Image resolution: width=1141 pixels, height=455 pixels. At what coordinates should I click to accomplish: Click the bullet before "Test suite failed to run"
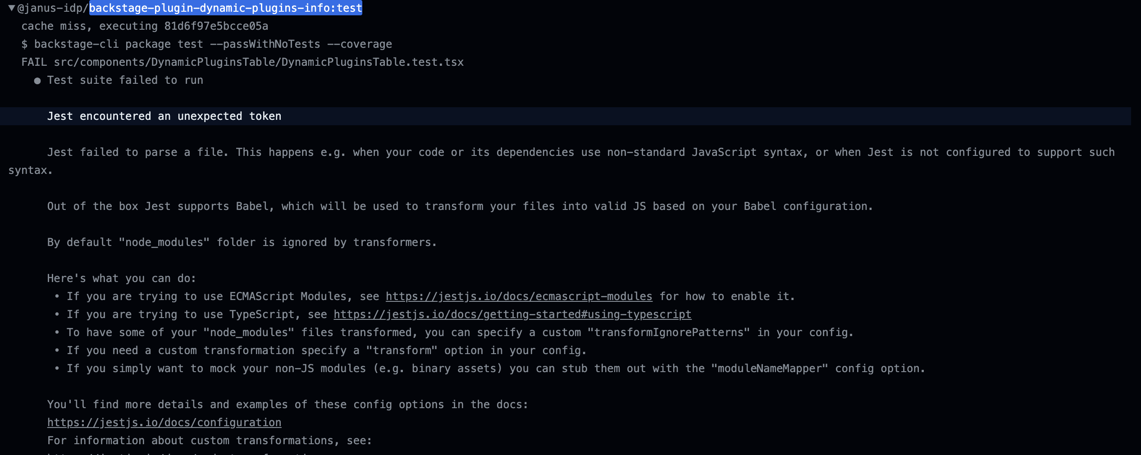coord(37,81)
